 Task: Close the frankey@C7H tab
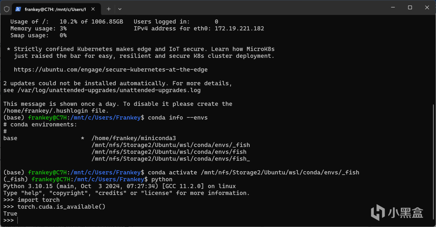pos(93,9)
